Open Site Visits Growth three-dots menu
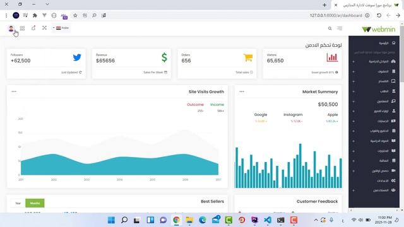 [x=14, y=91]
